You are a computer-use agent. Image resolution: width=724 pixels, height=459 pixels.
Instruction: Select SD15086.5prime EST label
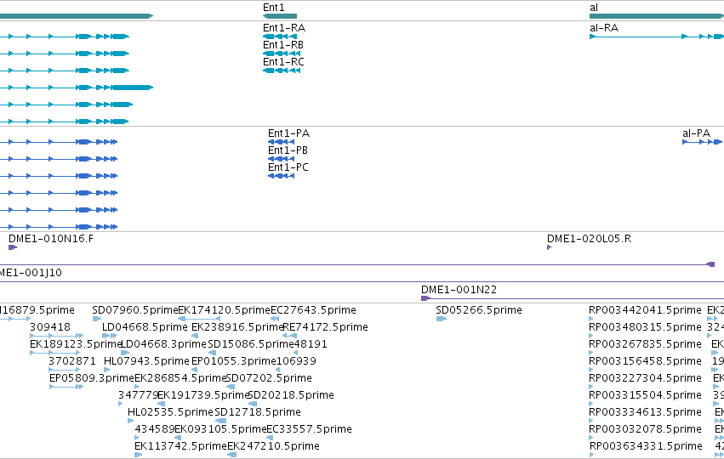[251, 344]
